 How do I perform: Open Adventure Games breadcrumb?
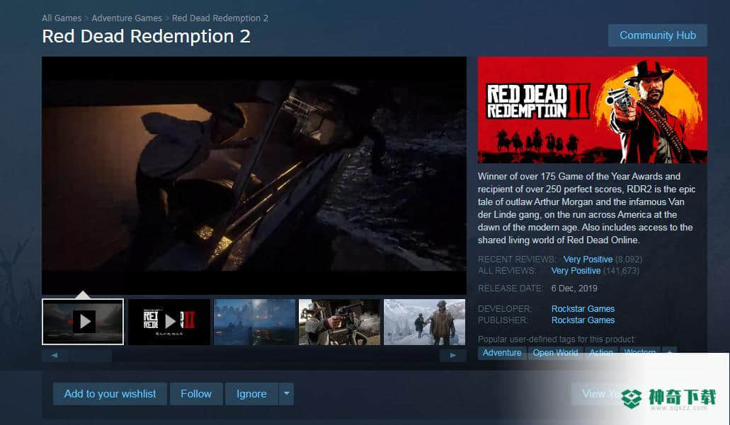[127, 18]
